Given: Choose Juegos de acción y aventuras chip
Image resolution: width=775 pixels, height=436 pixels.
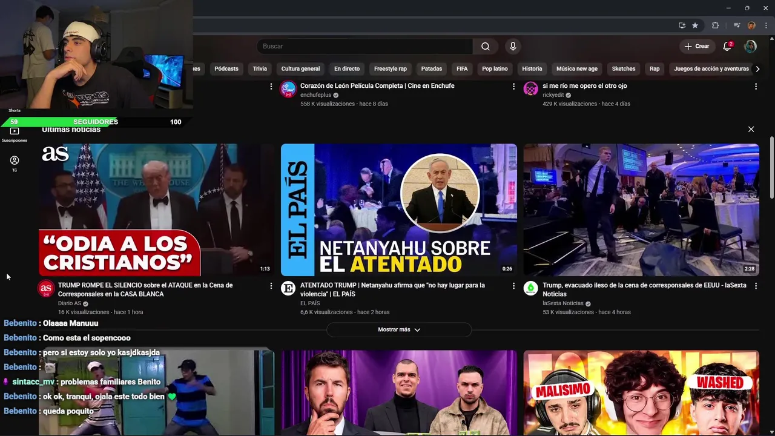Looking at the screenshot, I should 711,68.
